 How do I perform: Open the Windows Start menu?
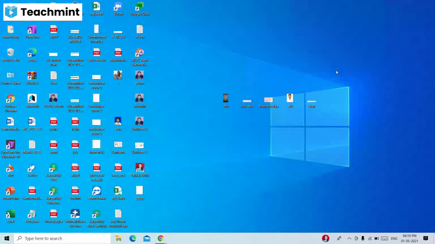[x=7, y=238]
